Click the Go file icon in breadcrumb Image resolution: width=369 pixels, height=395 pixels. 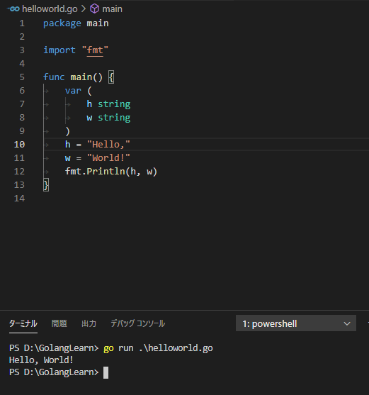tap(13, 9)
